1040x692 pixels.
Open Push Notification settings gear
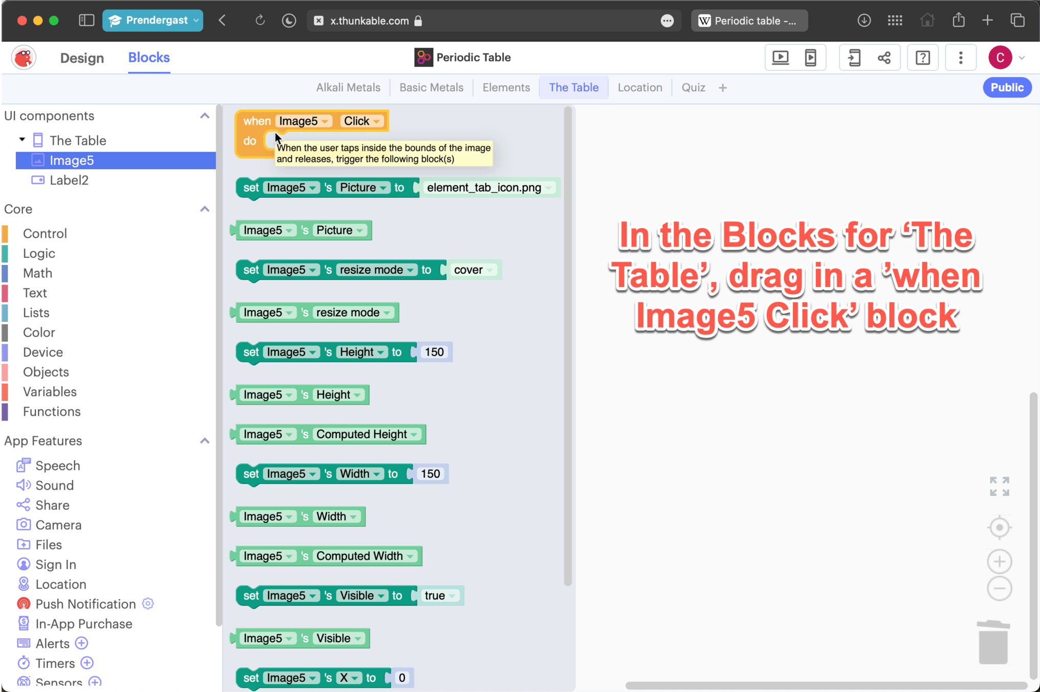pos(148,603)
